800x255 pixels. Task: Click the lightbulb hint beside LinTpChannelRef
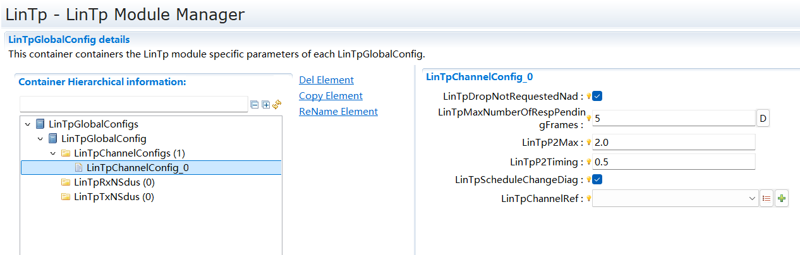click(x=589, y=198)
